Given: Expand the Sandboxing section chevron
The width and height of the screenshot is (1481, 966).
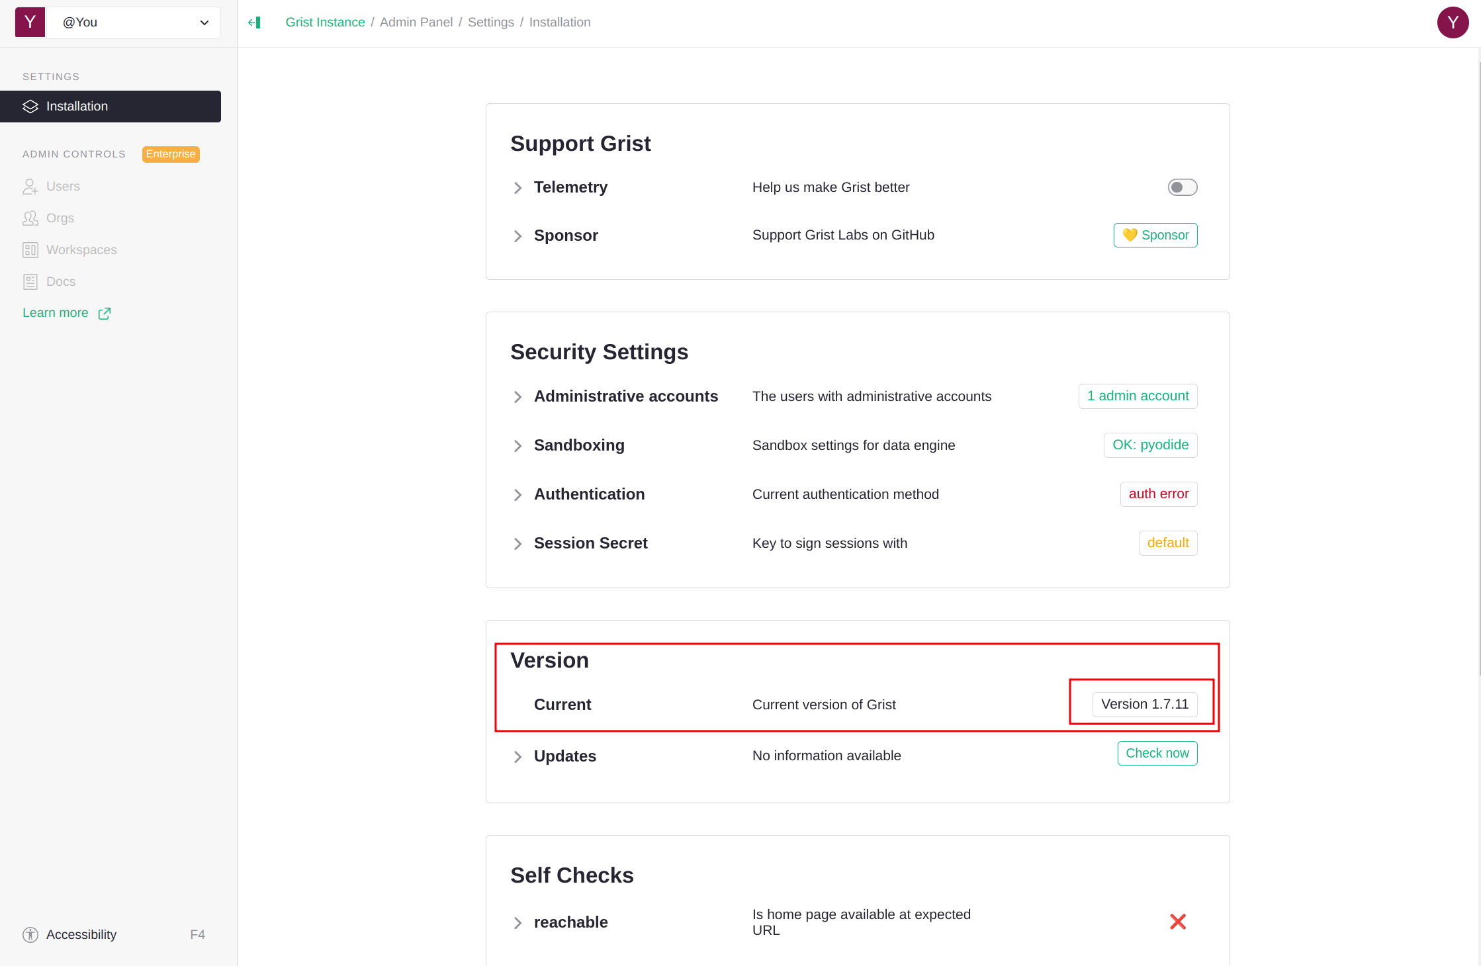Looking at the screenshot, I should [517, 446].
